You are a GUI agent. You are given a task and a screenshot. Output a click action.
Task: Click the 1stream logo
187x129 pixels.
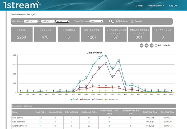(22, 5)
